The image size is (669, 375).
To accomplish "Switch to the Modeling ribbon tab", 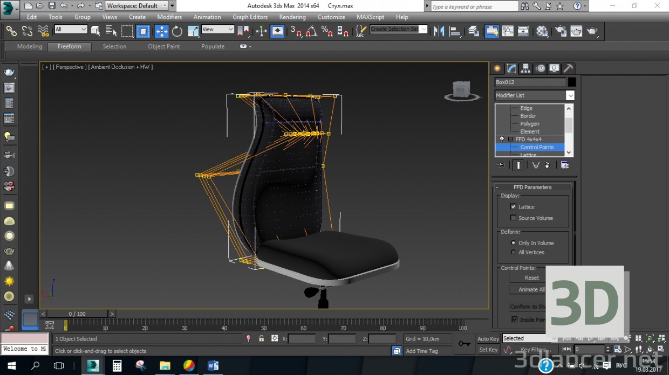I will click(30, 46).
